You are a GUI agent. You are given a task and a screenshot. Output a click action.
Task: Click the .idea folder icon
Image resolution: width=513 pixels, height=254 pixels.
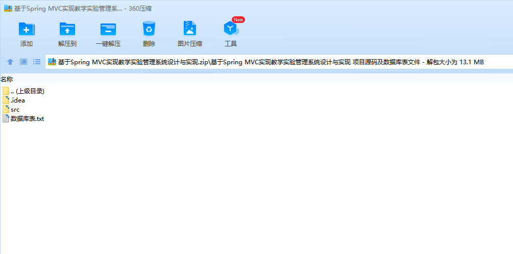tap(6, 100)
